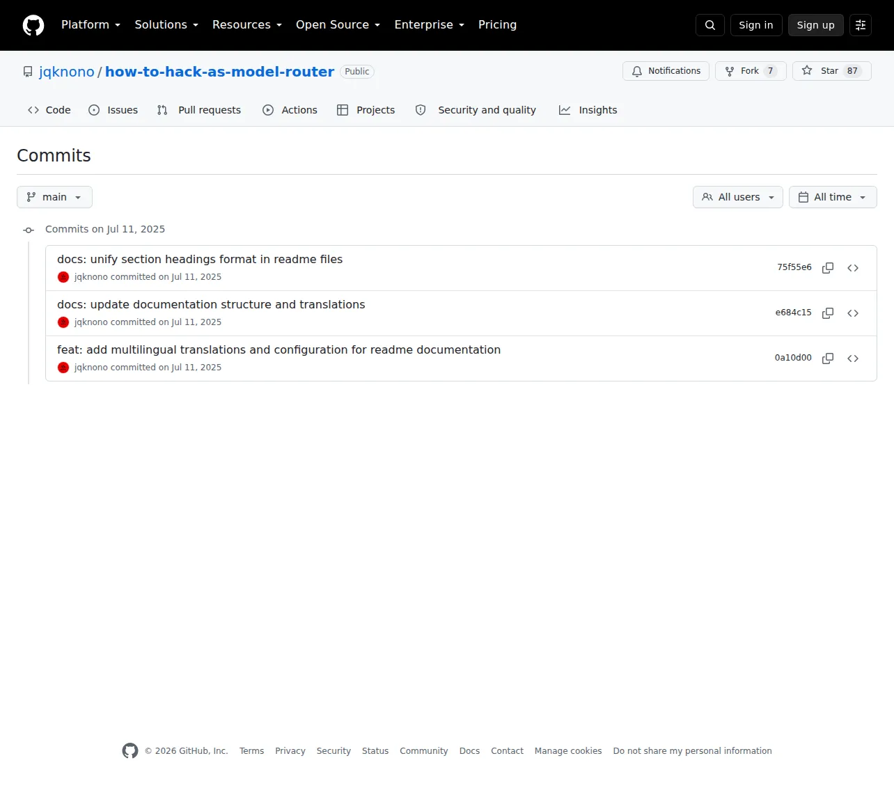Viewport: 894px width, 788px height.
Task: Open the All time date filter
Action: coord(833,197)
